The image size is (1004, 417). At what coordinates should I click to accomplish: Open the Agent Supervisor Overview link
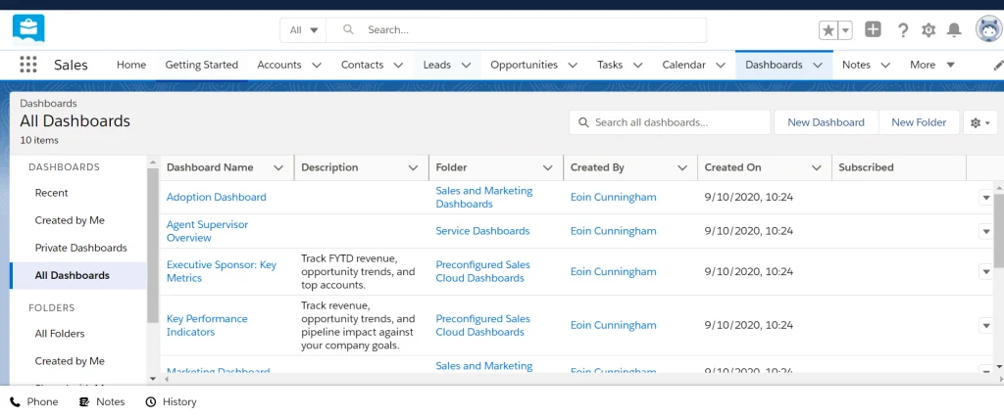pos(207,231)
